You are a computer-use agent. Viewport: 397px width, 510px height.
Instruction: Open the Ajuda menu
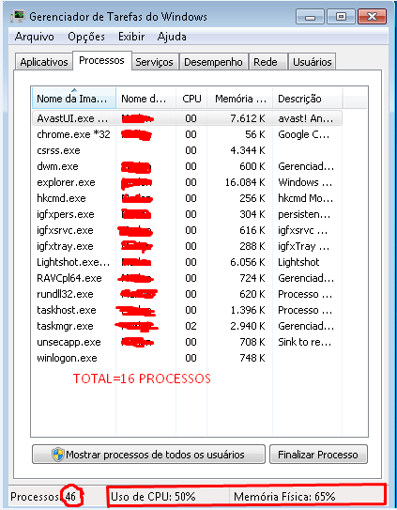pyautogui.click(x=172, y=37)
